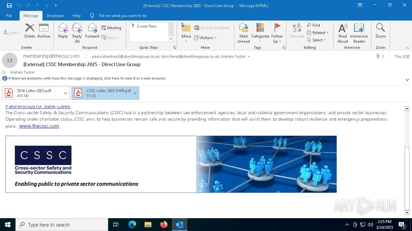Click Find in the Editing group
Viewport: 412px width, 231px height.
[314, 25]
